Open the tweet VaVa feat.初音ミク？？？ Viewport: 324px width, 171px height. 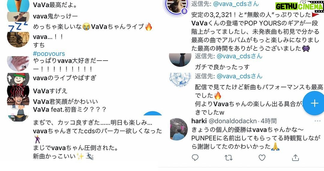coord(69,109)
